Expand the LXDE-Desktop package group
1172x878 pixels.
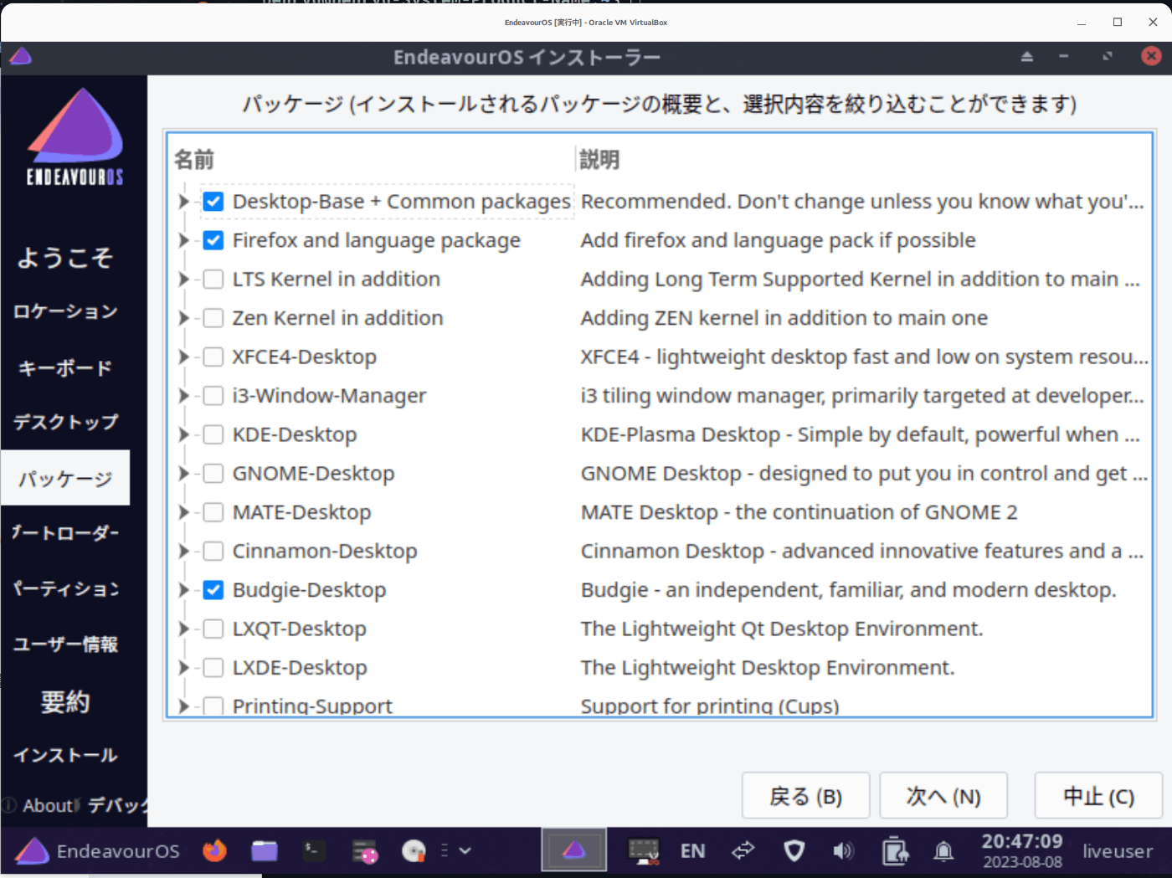click(183, 668)
